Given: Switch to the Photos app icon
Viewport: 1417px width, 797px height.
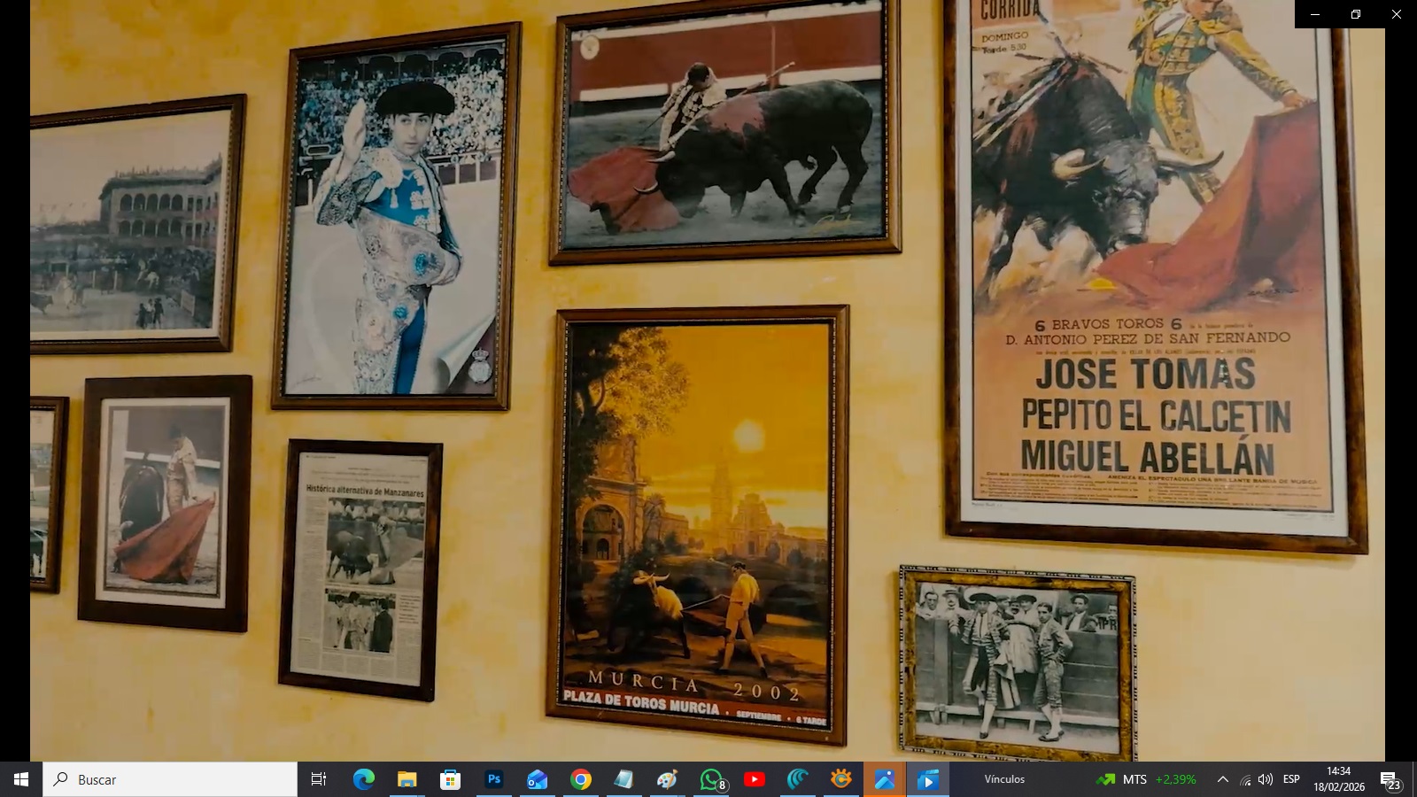Looking at the screenshot, I should [885, 779].
